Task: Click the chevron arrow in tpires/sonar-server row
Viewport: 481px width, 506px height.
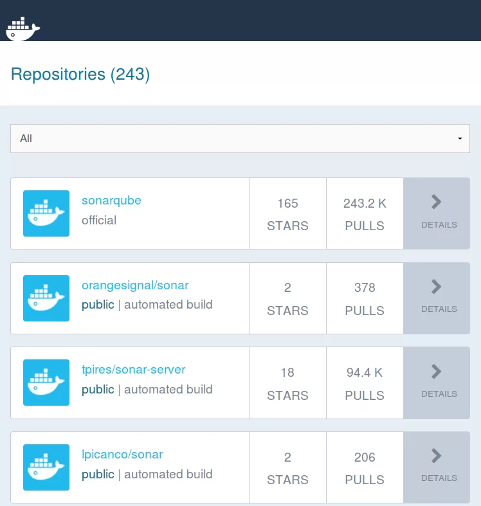Action: tap(437, 372)
